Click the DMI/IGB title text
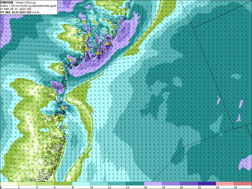This screenshot has width=252, height=189. click(x=7, y=3)
